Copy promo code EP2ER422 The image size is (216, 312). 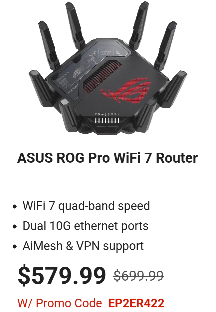coord(136,303)
